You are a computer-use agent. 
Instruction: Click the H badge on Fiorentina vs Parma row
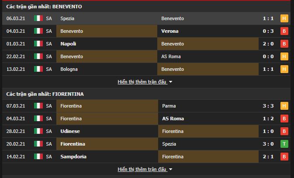(x=284, y=106)
